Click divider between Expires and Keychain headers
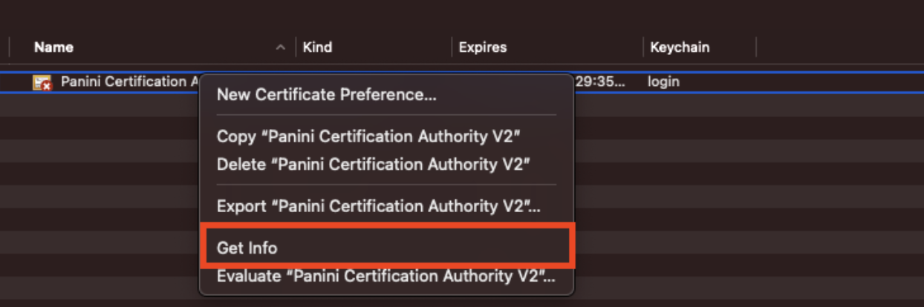The height and width of the screenshot is (307, 924). [643, 47]
